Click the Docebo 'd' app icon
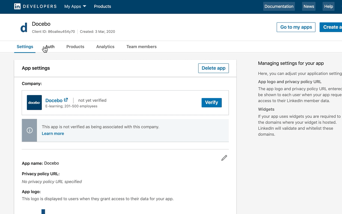The image size is (342, 214). click(24, 28)
